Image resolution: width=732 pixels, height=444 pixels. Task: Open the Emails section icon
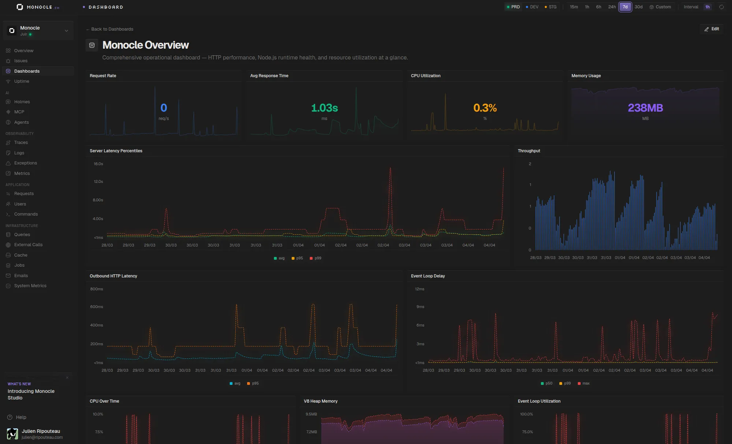tap(8, 275)
